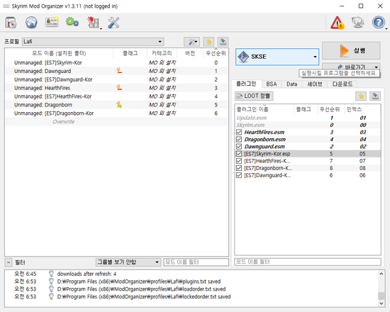
Task: Select Unmanaged: [ES7]Skyrim-Kor mod row
Action: click(116, 62)
